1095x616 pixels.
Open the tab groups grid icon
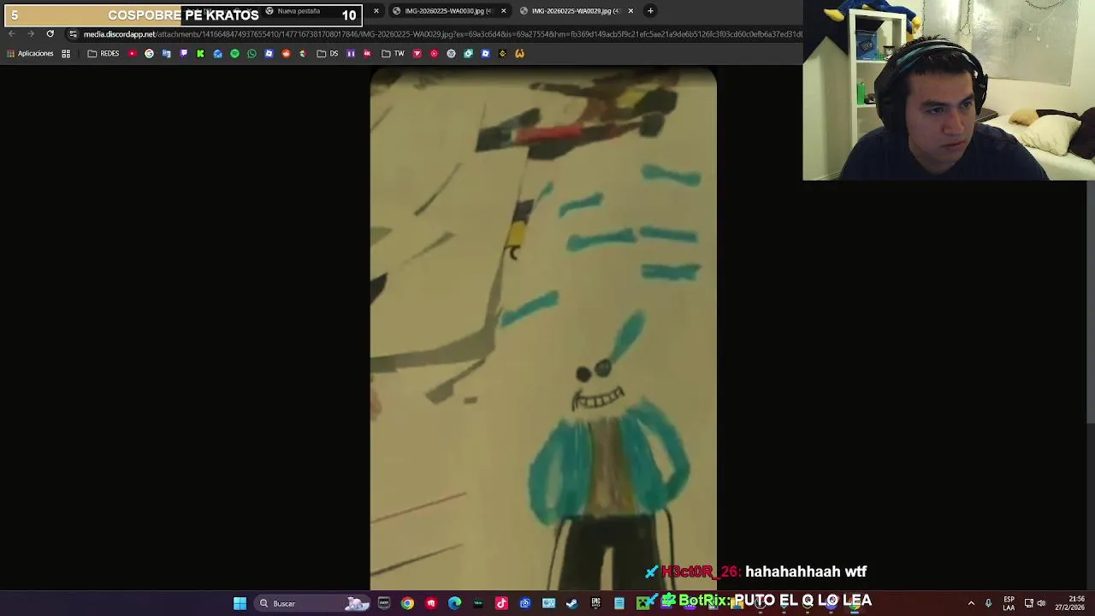[x=66, y=53]
